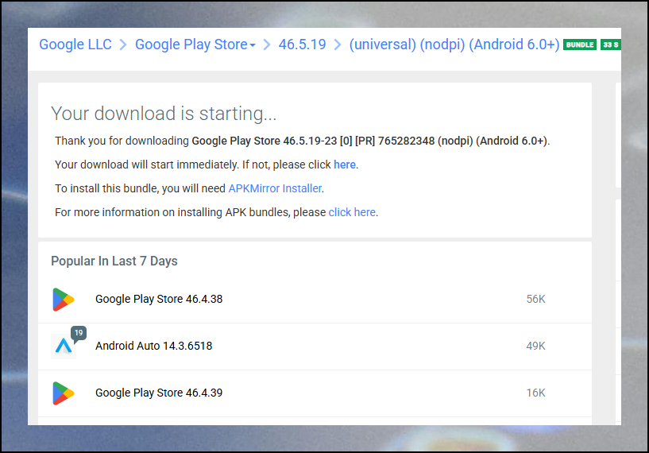The image size is (649, 453).
Task: Open Android Auto 14.3.6518 entry
Action: (x=153, y=346)
